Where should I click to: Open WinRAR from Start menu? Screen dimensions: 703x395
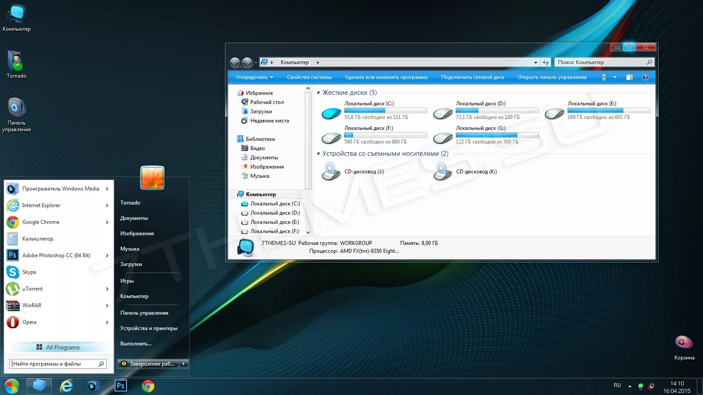[59, 305]
